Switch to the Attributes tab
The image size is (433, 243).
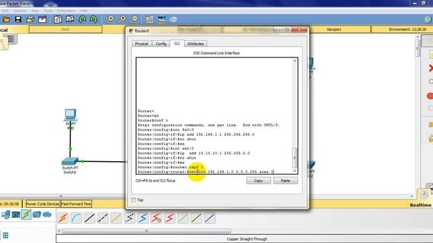tap(196, 43)
